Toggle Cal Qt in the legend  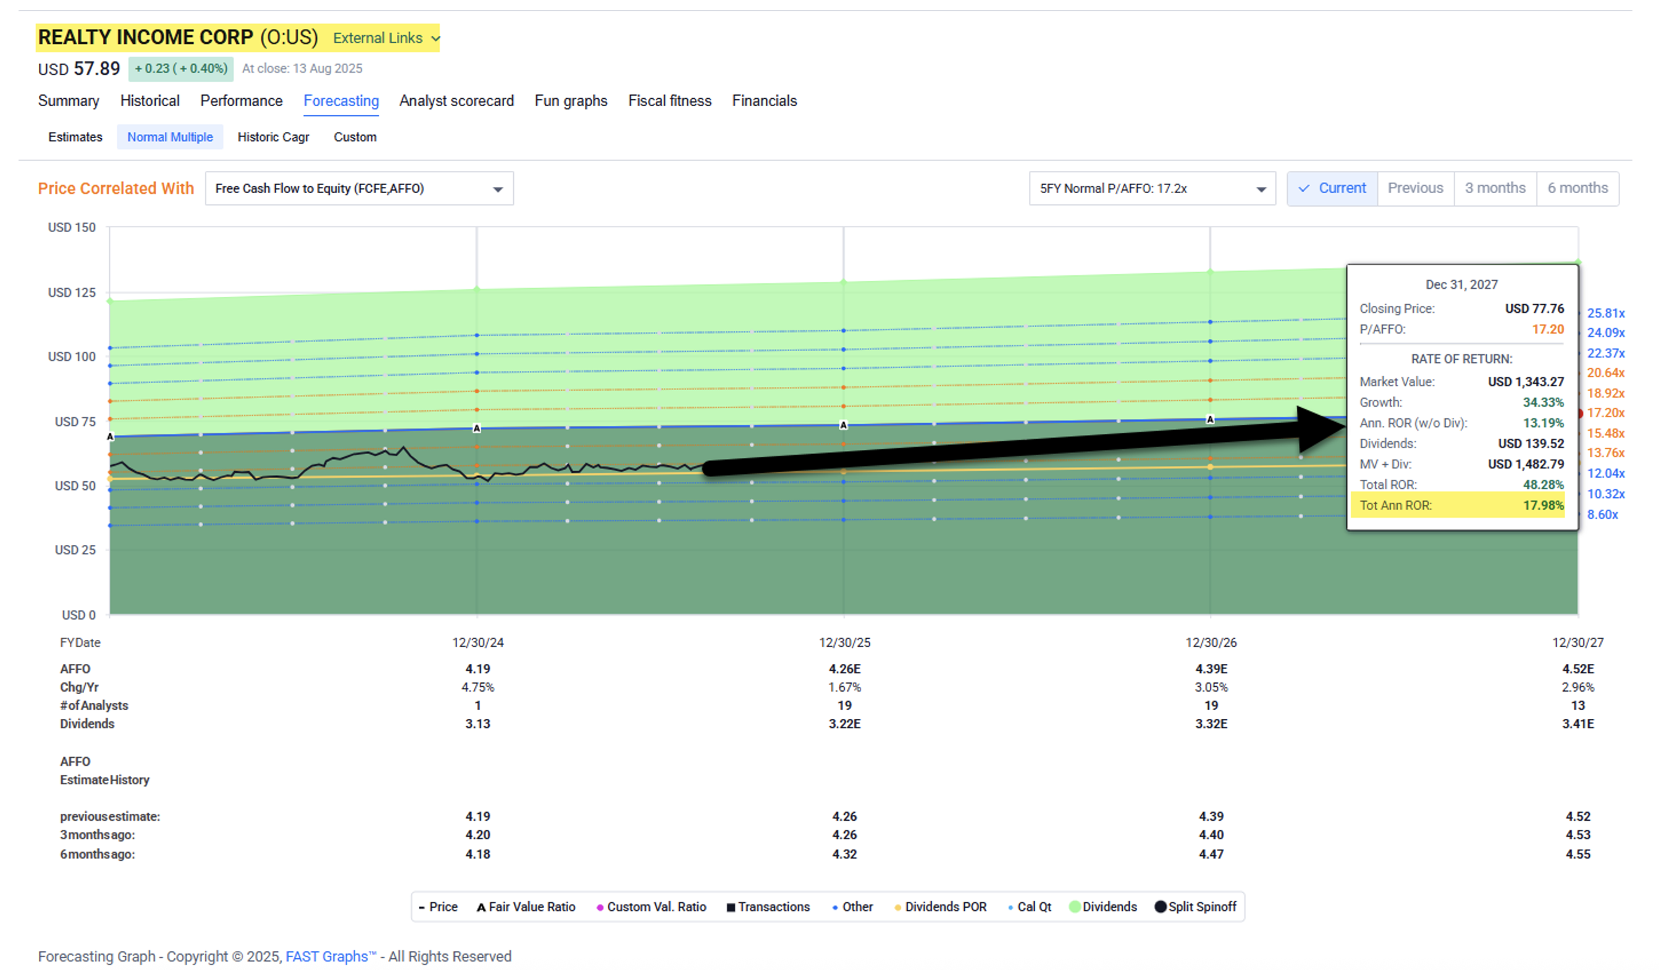point(1030,907)
